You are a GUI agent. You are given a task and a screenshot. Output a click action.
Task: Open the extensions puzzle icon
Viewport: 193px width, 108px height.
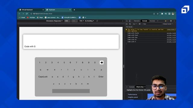[162, 14]
